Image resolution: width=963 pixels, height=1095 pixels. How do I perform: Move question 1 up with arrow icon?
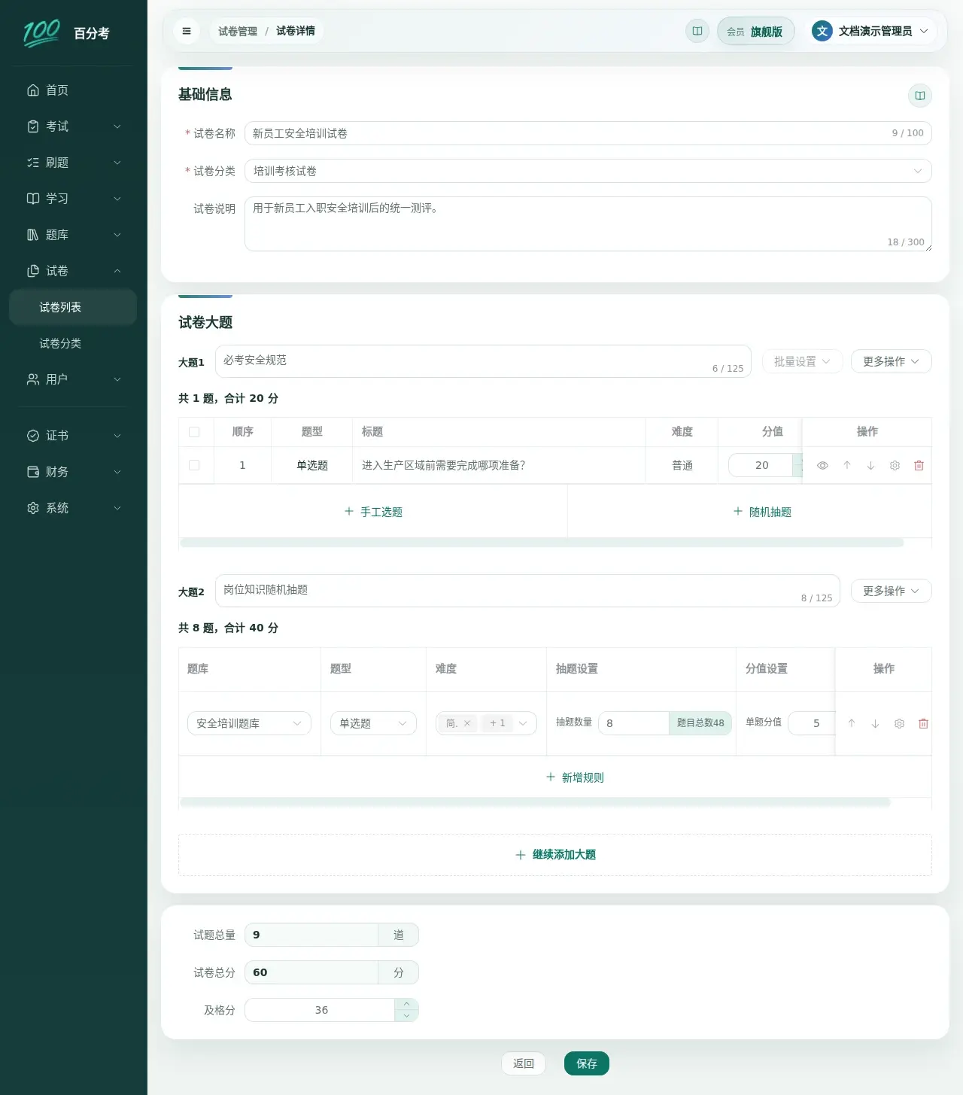coord(846,466)
